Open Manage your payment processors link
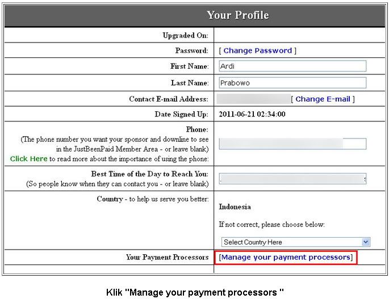The width and height of the screenshot is (389, 299). (286, 258)
